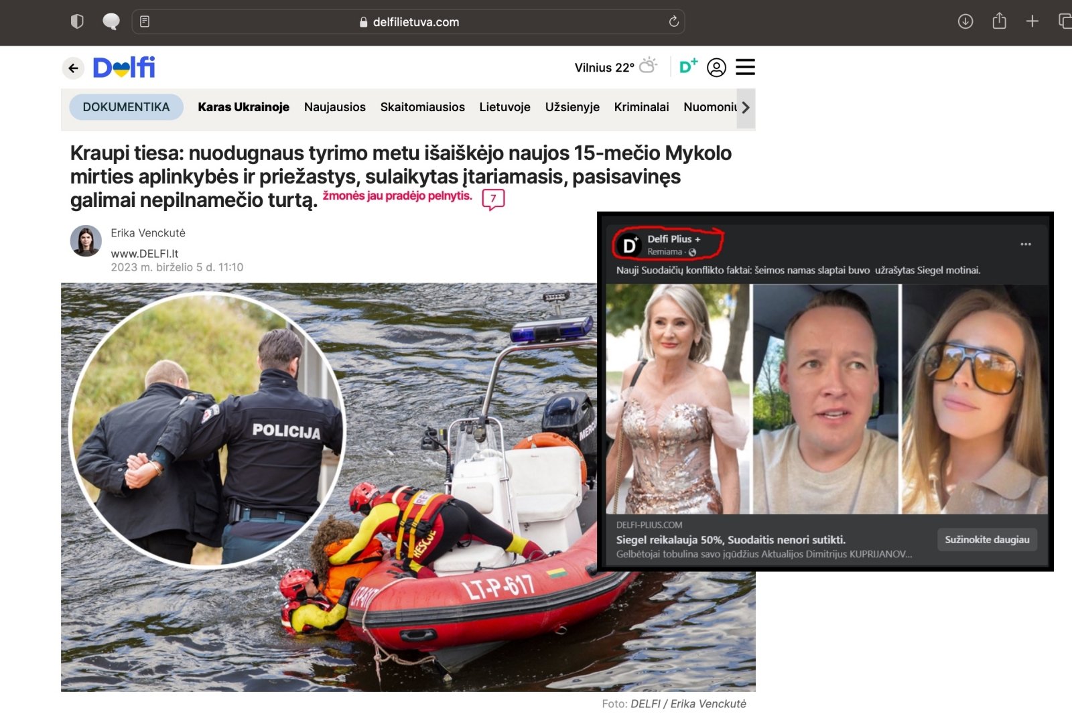Click the Delfi logo
This screenshot has height=714, width=1072.
tap(124, 67)
